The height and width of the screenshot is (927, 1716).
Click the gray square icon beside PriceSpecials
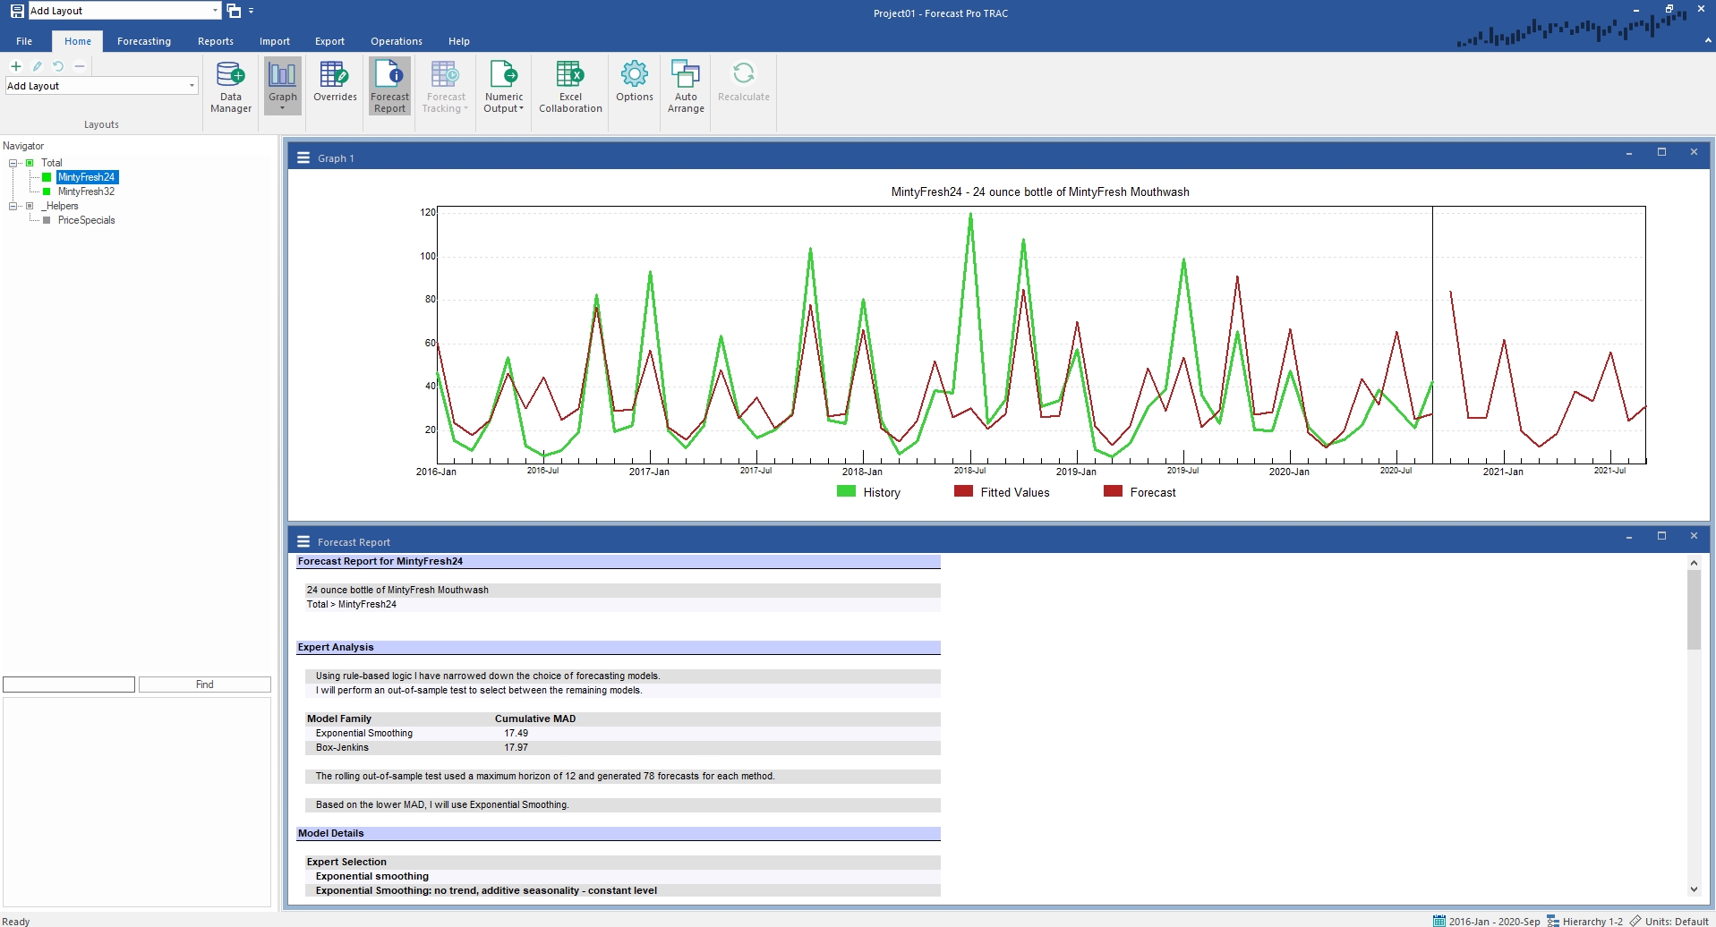pos(47,220)
